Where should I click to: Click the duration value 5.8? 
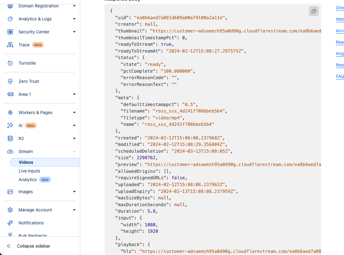click(x=151, y=211)
